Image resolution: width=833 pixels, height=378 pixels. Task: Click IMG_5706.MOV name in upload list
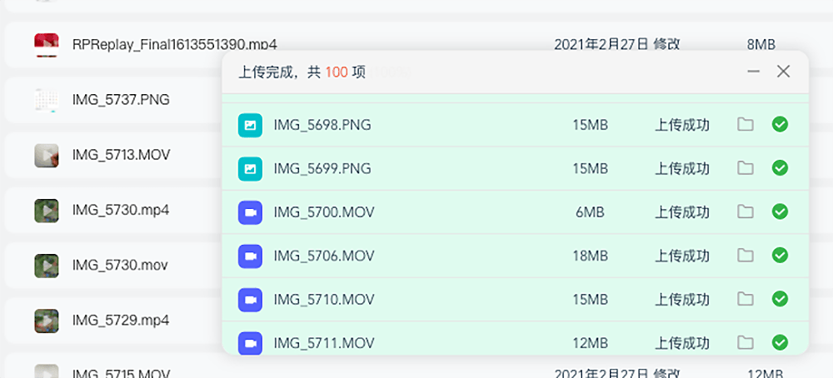(324, 256)
